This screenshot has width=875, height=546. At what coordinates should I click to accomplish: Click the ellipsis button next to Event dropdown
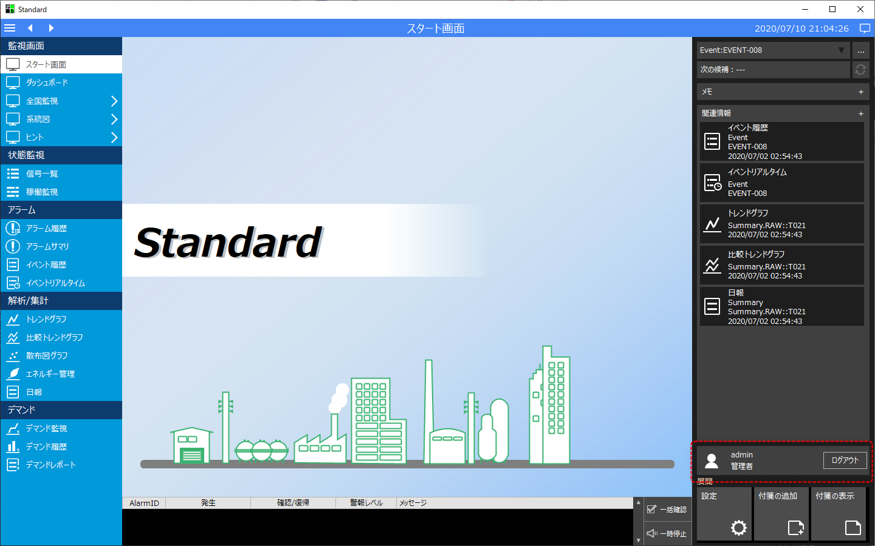click(x=860, y=50)
